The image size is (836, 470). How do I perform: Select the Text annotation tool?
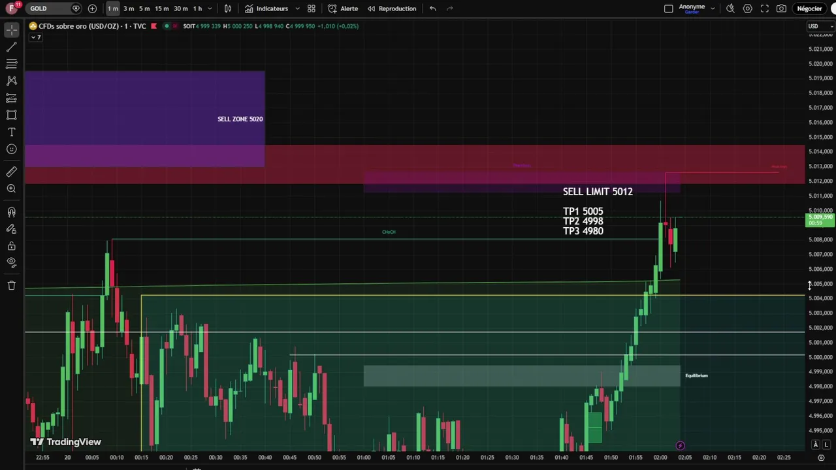pos(11,132)
